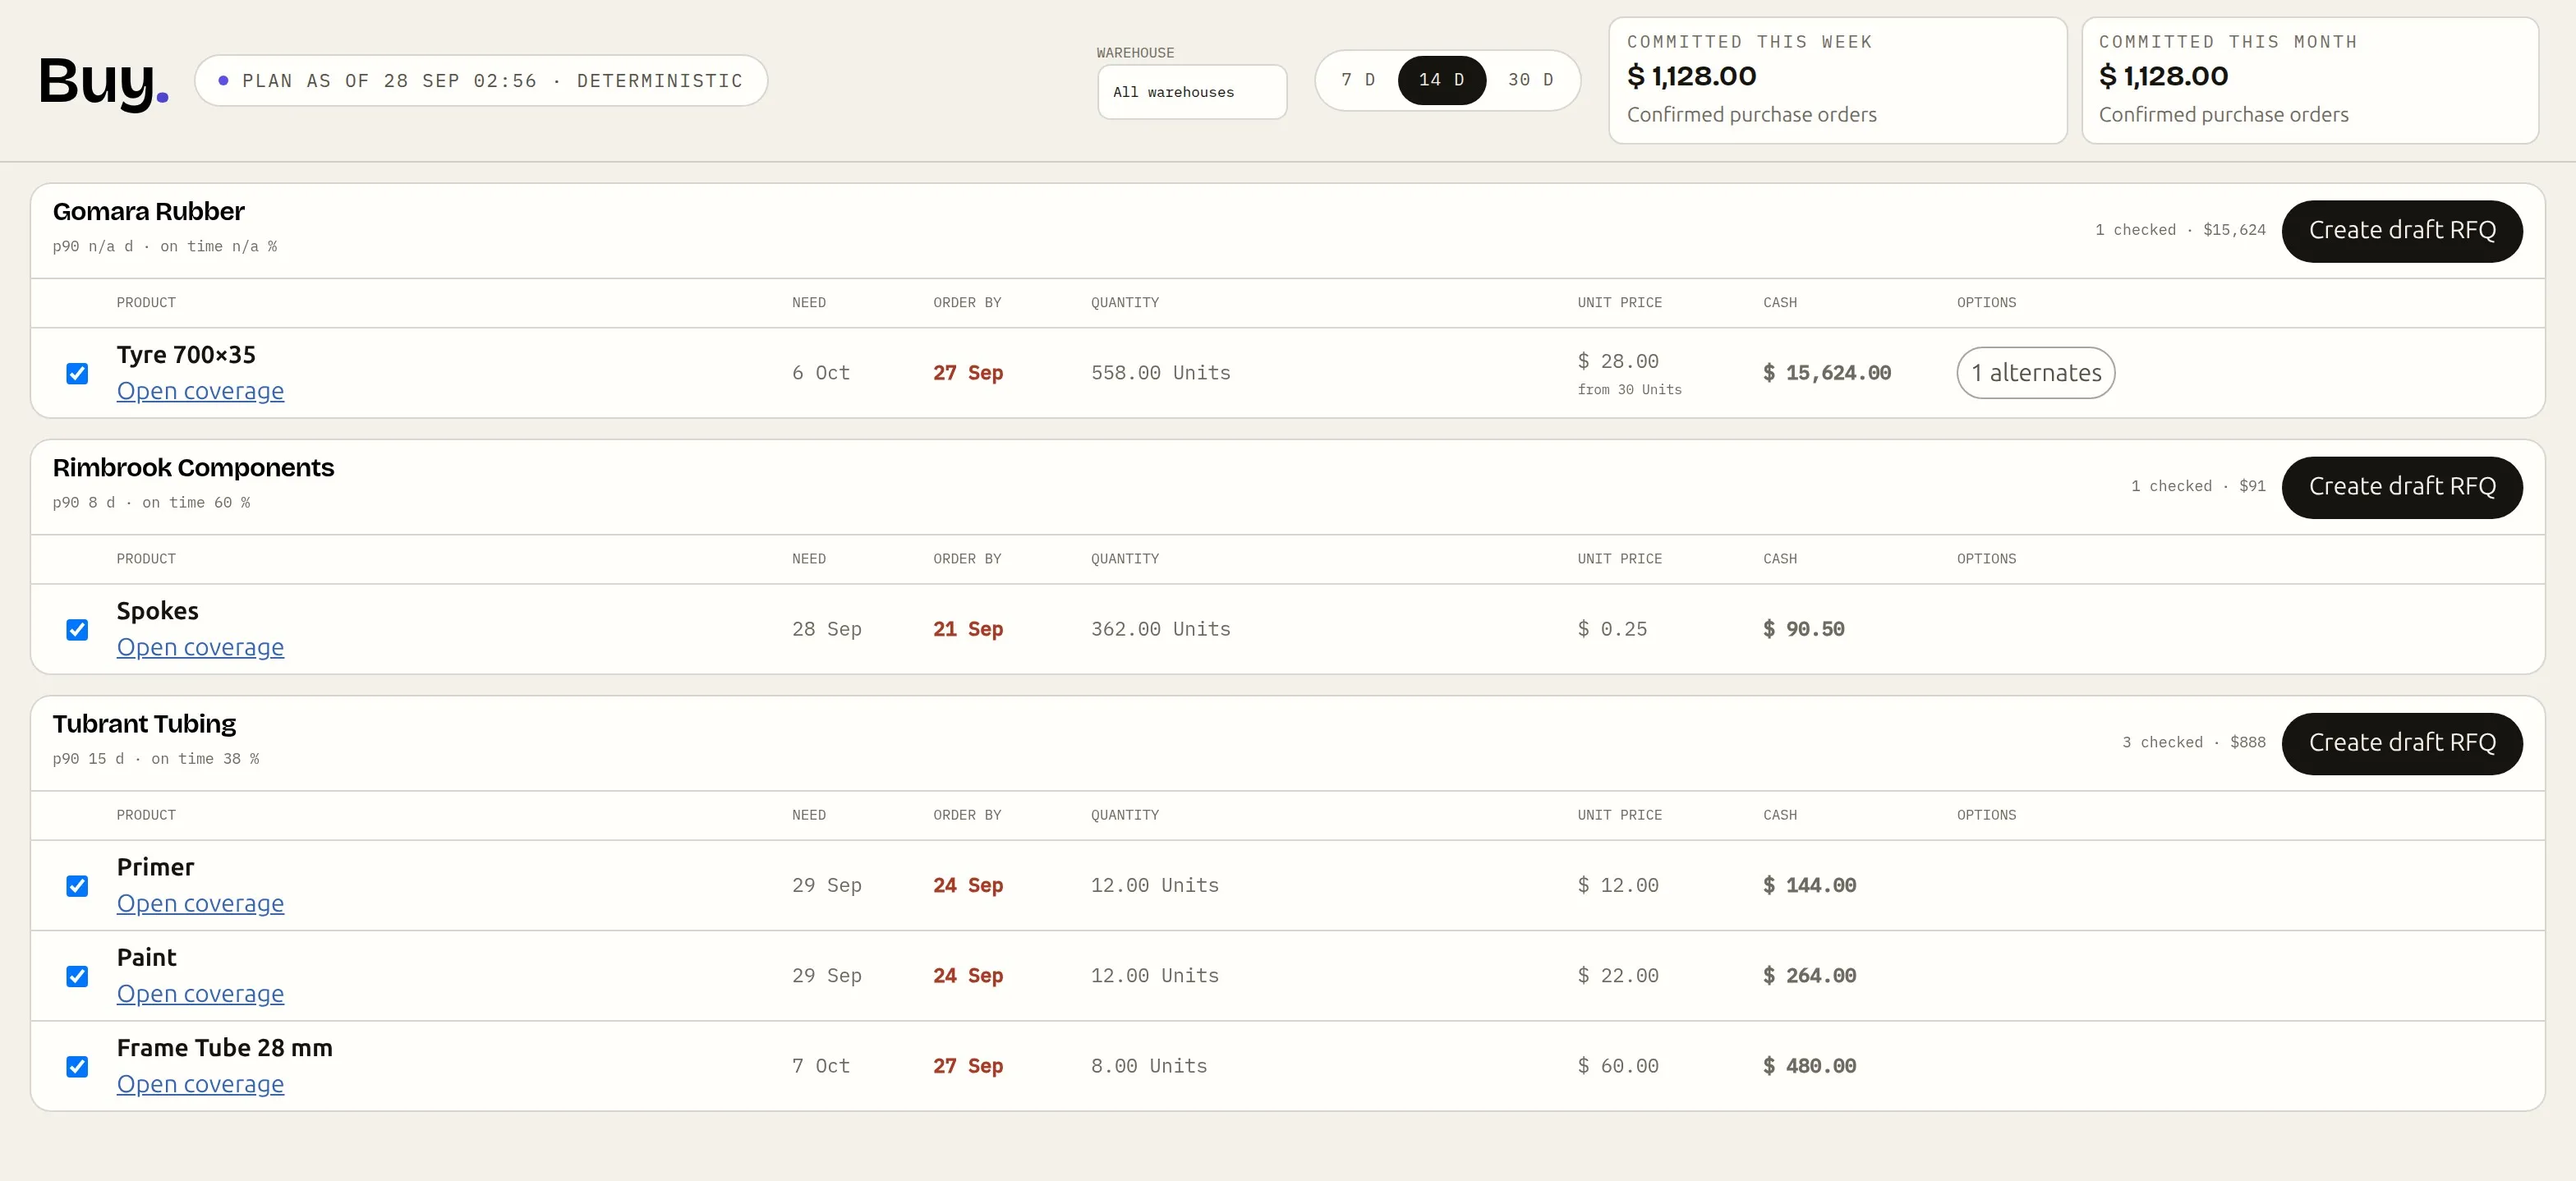2576x1181 pixels.
Task: Click the 27 Sep order-by date for Tyre
Action: [968, 373]
